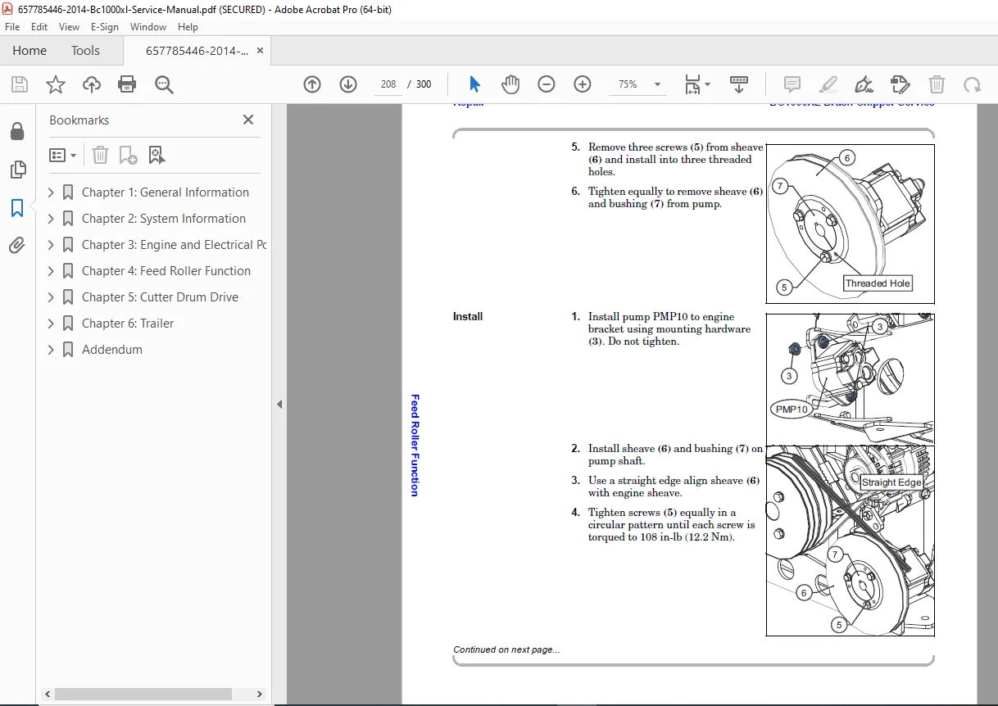Expand Chapter 2: System Information
This screenshot has width=998, height=706.
51,219
